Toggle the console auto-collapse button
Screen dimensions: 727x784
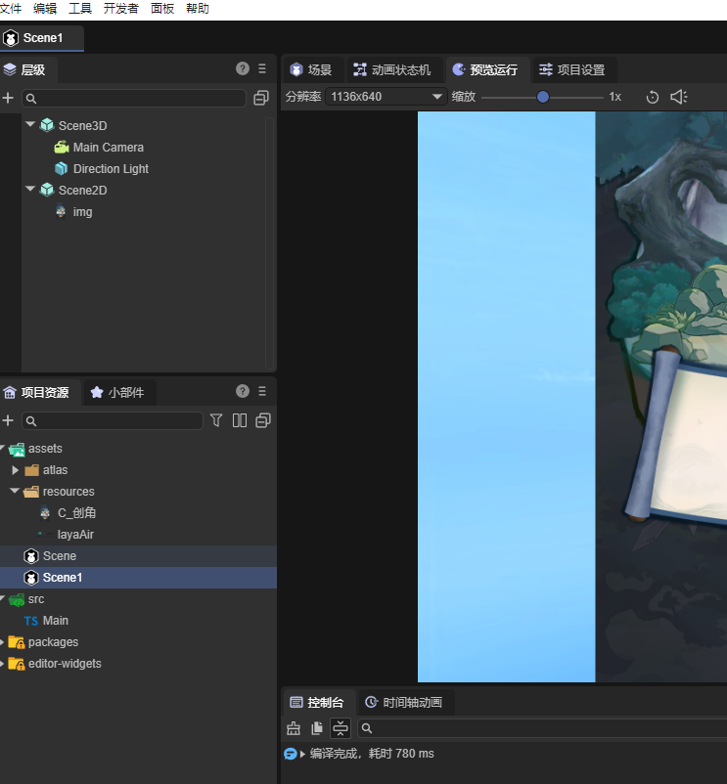pos(340,728)
